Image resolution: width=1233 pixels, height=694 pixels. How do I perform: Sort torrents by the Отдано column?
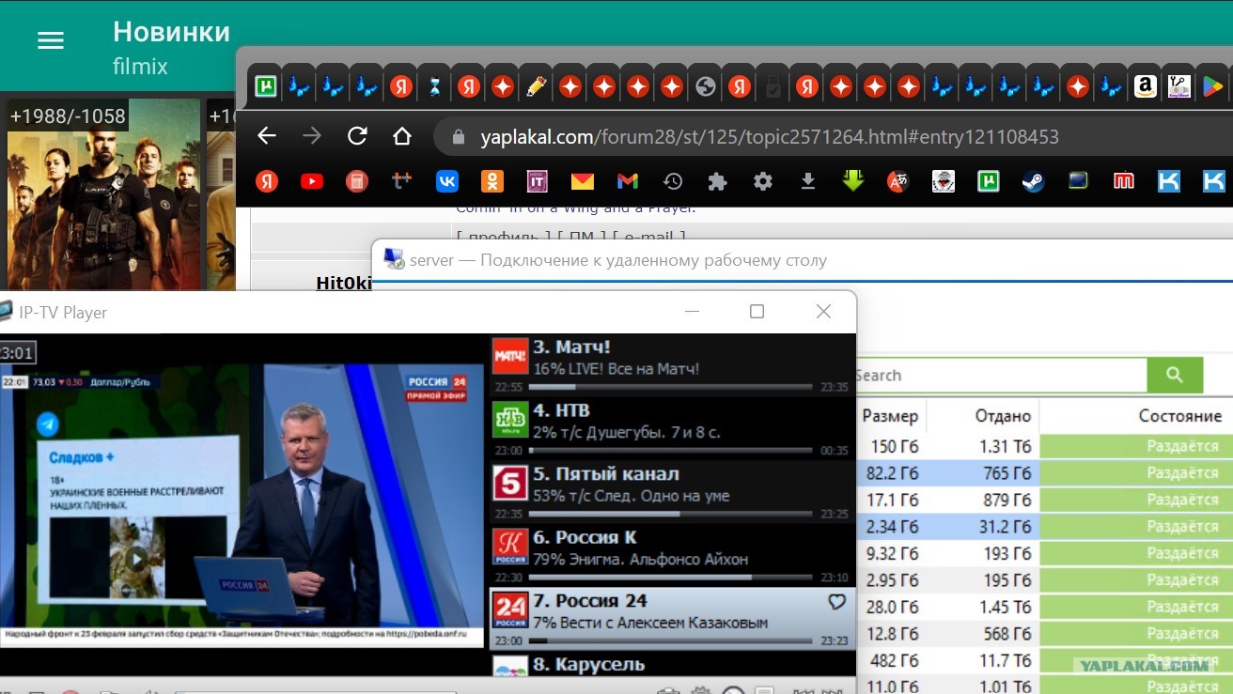point(1003,416)
